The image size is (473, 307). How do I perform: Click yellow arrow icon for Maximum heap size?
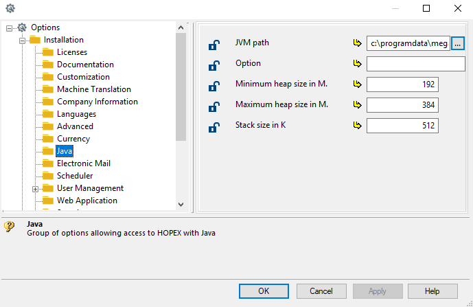click(x=357, y=104)
